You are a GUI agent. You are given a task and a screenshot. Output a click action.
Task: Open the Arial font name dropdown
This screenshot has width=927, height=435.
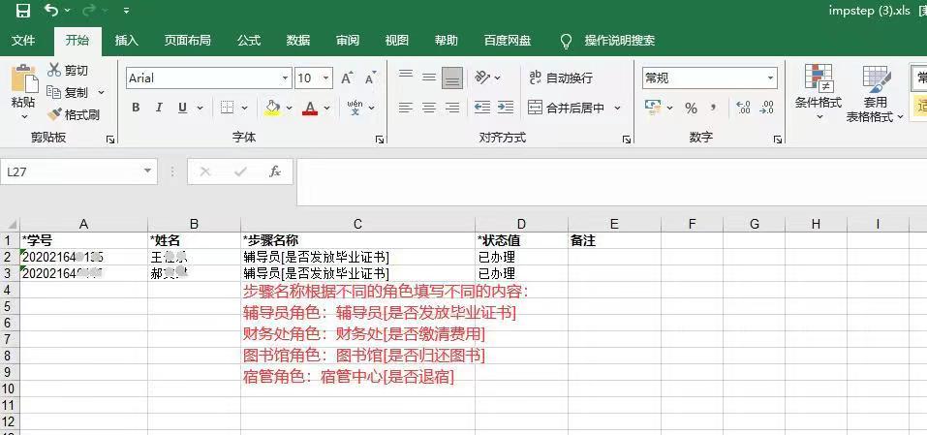(285, 78)
